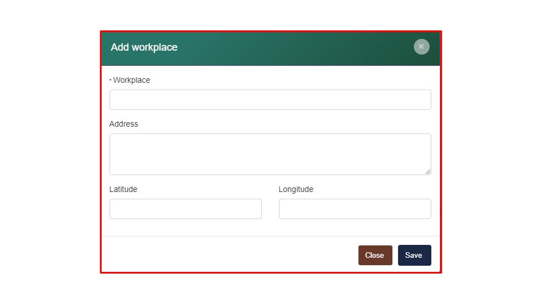The height and width of the screenshot is (304, 542).
Task: Click the white backdrop left of the dialog
Action: pos(50,152)
